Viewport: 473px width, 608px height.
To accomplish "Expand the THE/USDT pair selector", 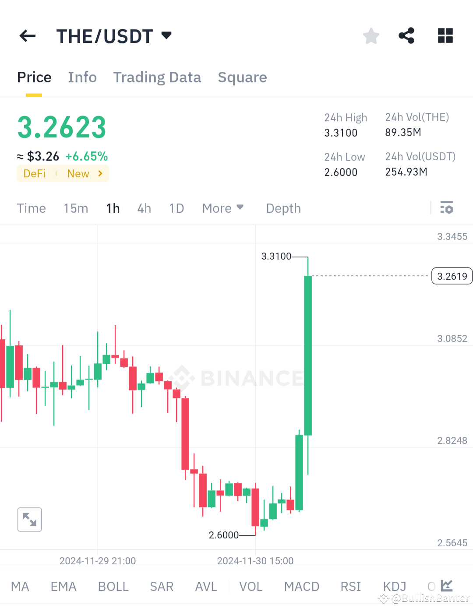I will [115, 36].
